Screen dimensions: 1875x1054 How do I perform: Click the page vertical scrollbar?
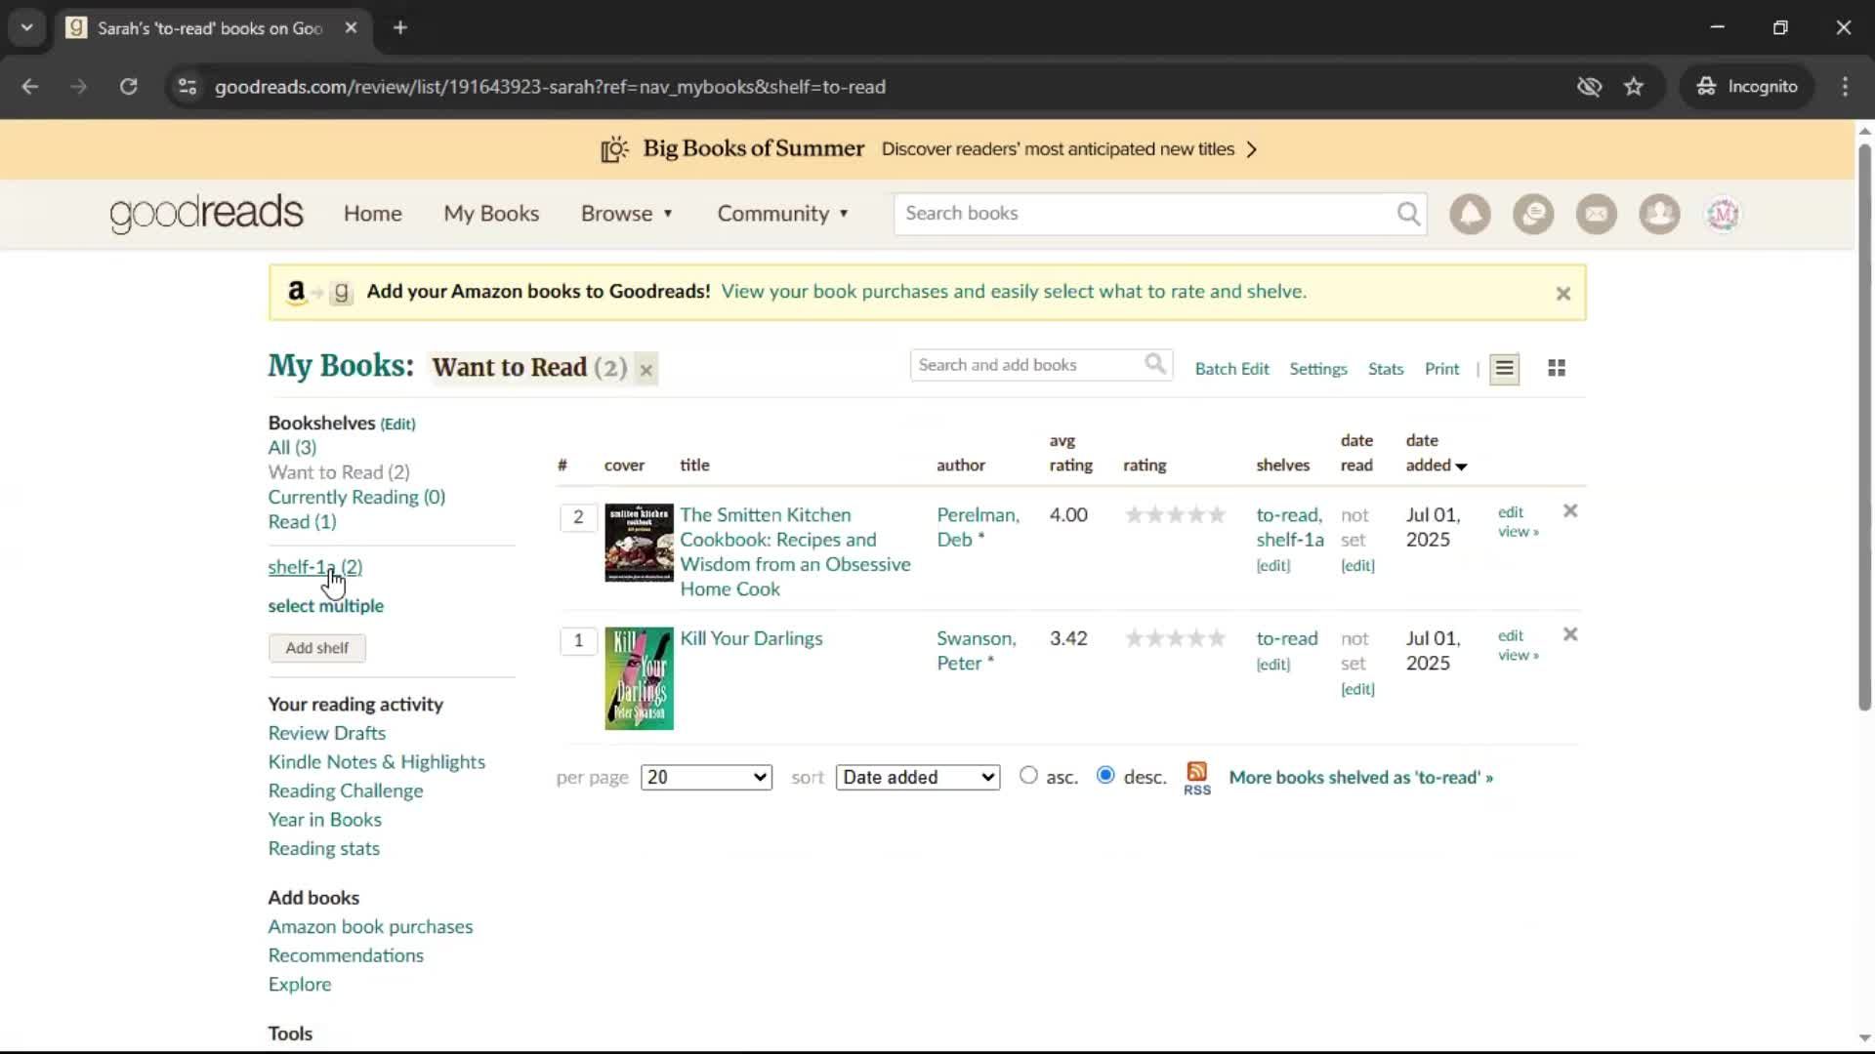(x=1864, y=427)
